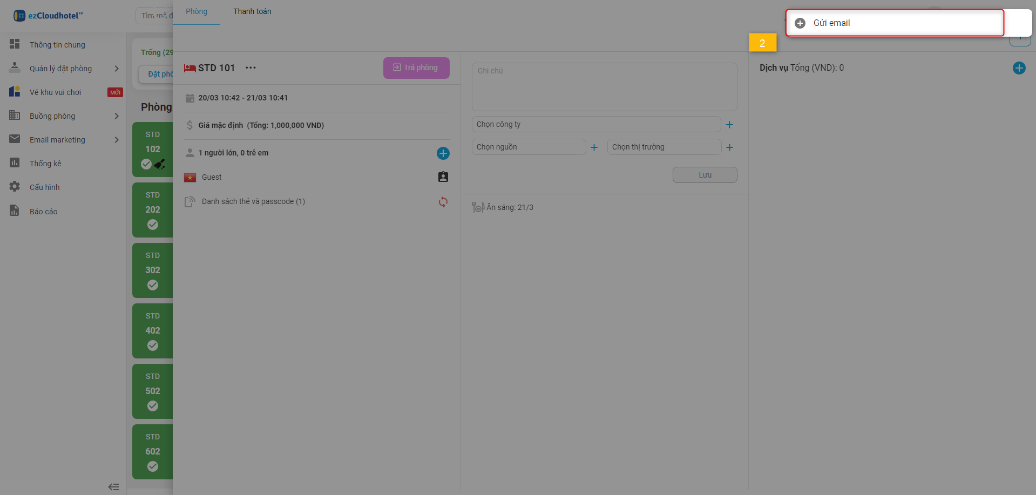1036x495 pixels.
Task: Open the Guest profile ID card icon
Action: tap(443, 177)
